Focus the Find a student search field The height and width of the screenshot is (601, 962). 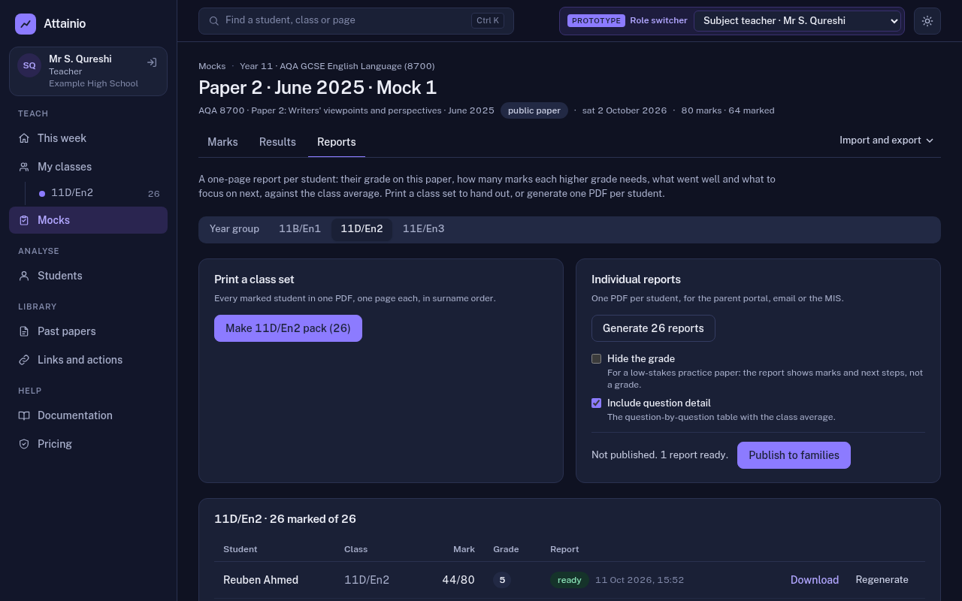click(356, 21)
